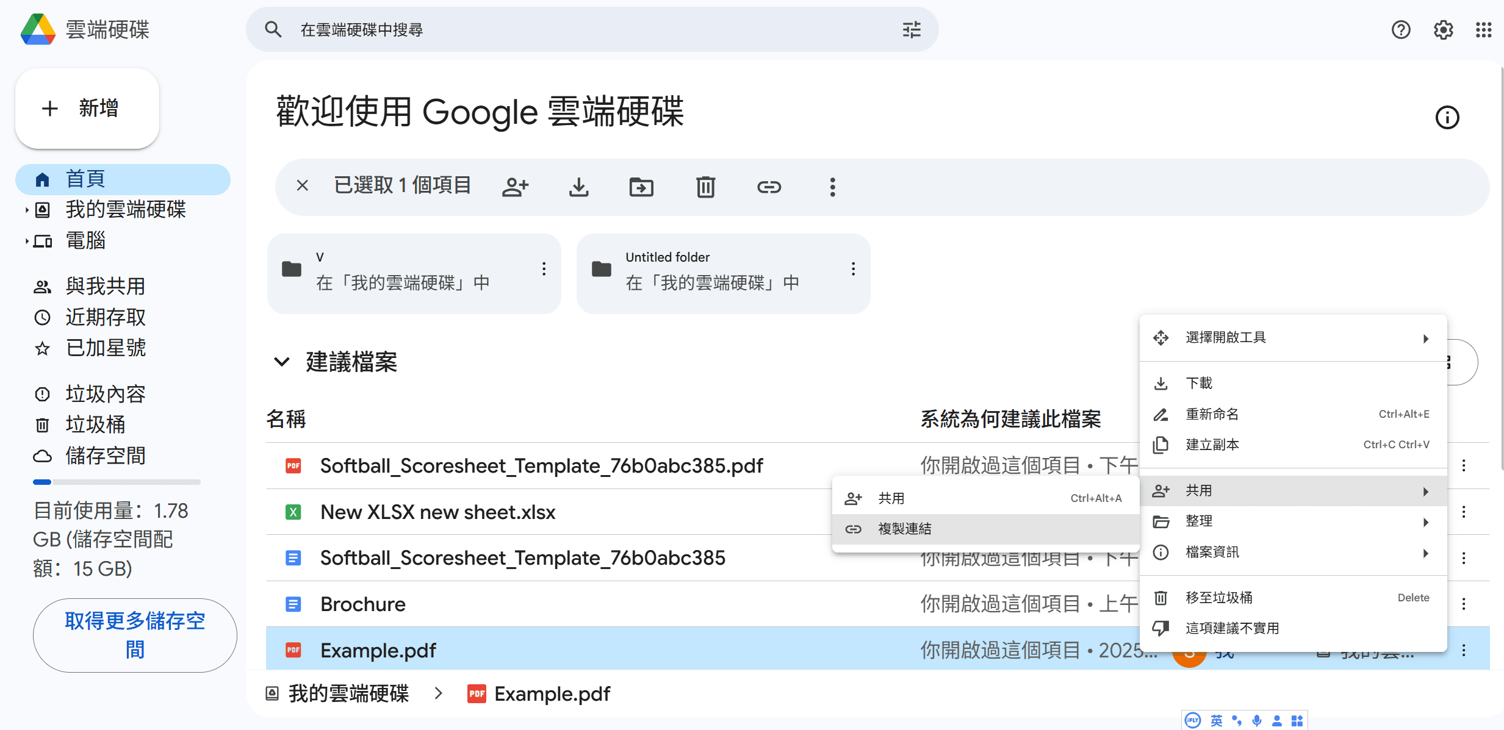Open more actions for Softball_Scoresheet pdf row

tap(1464, 466)
